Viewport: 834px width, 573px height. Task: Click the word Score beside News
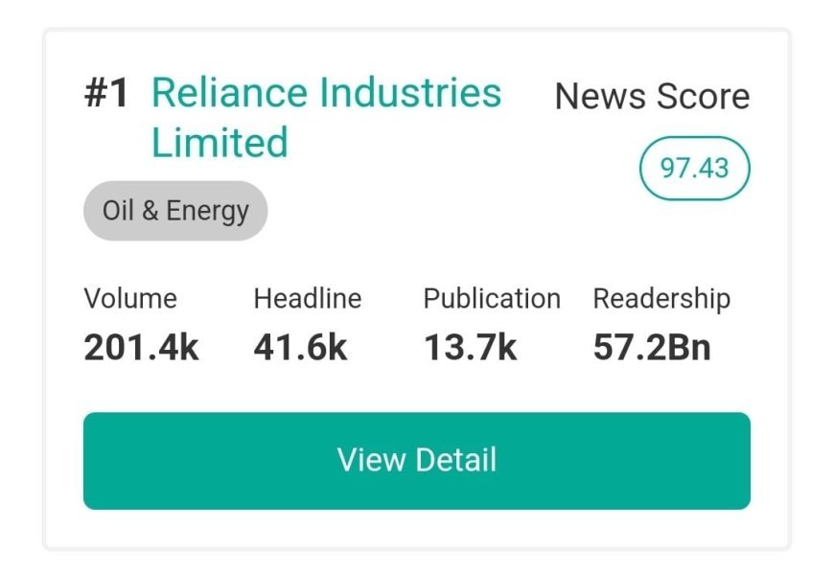[704, 97]
